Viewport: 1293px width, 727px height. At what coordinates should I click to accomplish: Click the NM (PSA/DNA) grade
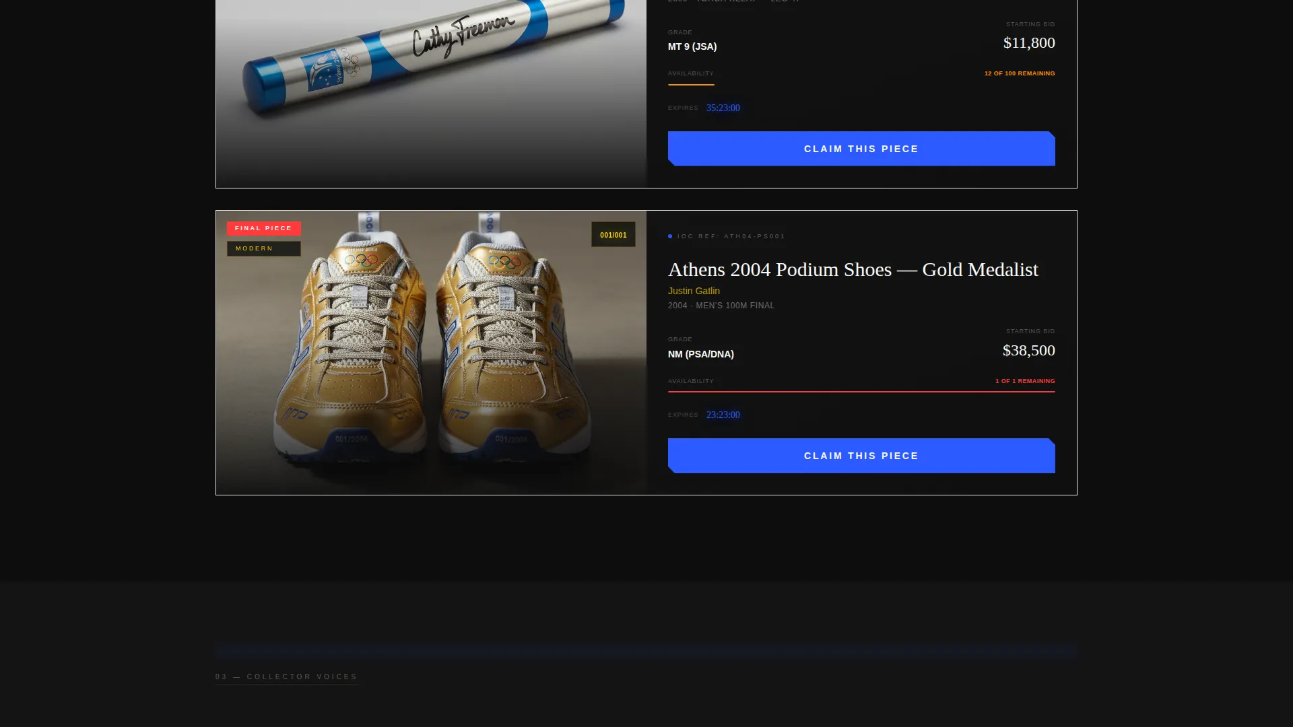701,354
